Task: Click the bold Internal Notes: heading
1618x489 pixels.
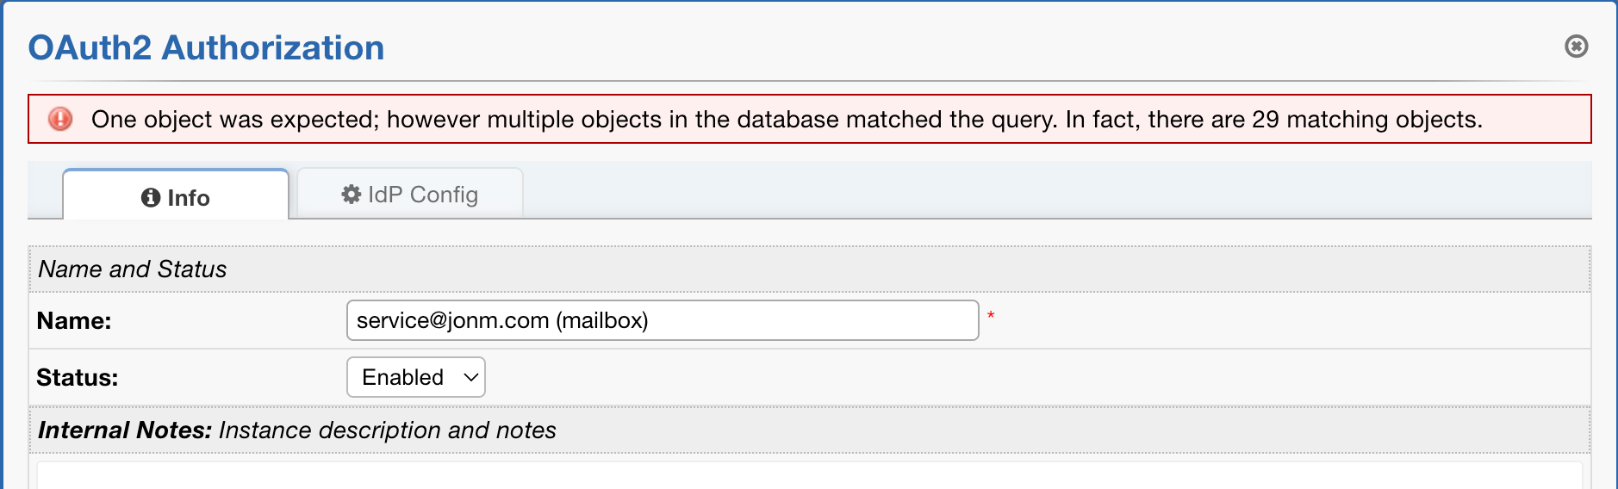Action: [125, 430]
